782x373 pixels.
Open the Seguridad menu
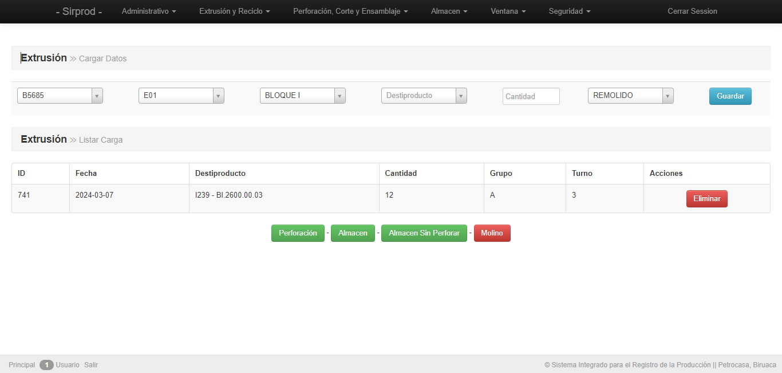tap(570, 11)
